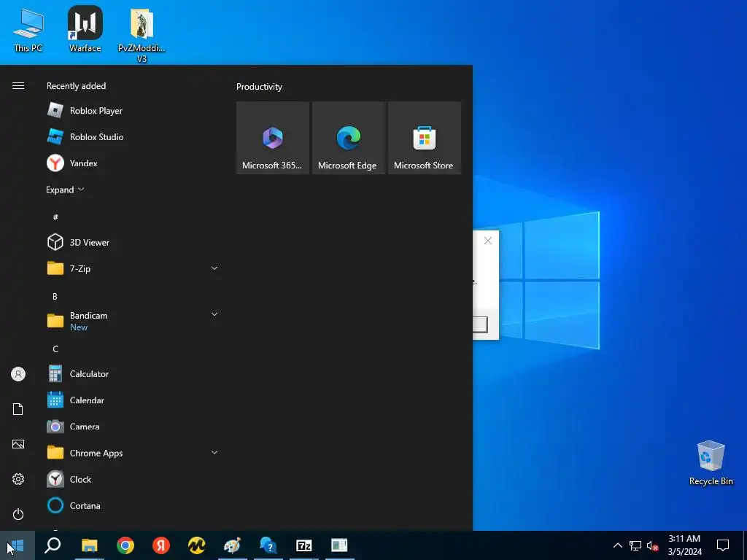Image resolution: width=747 pixels, height=560 pixels.
Task: Open This PC desktop icon
Action: (28, 29)
